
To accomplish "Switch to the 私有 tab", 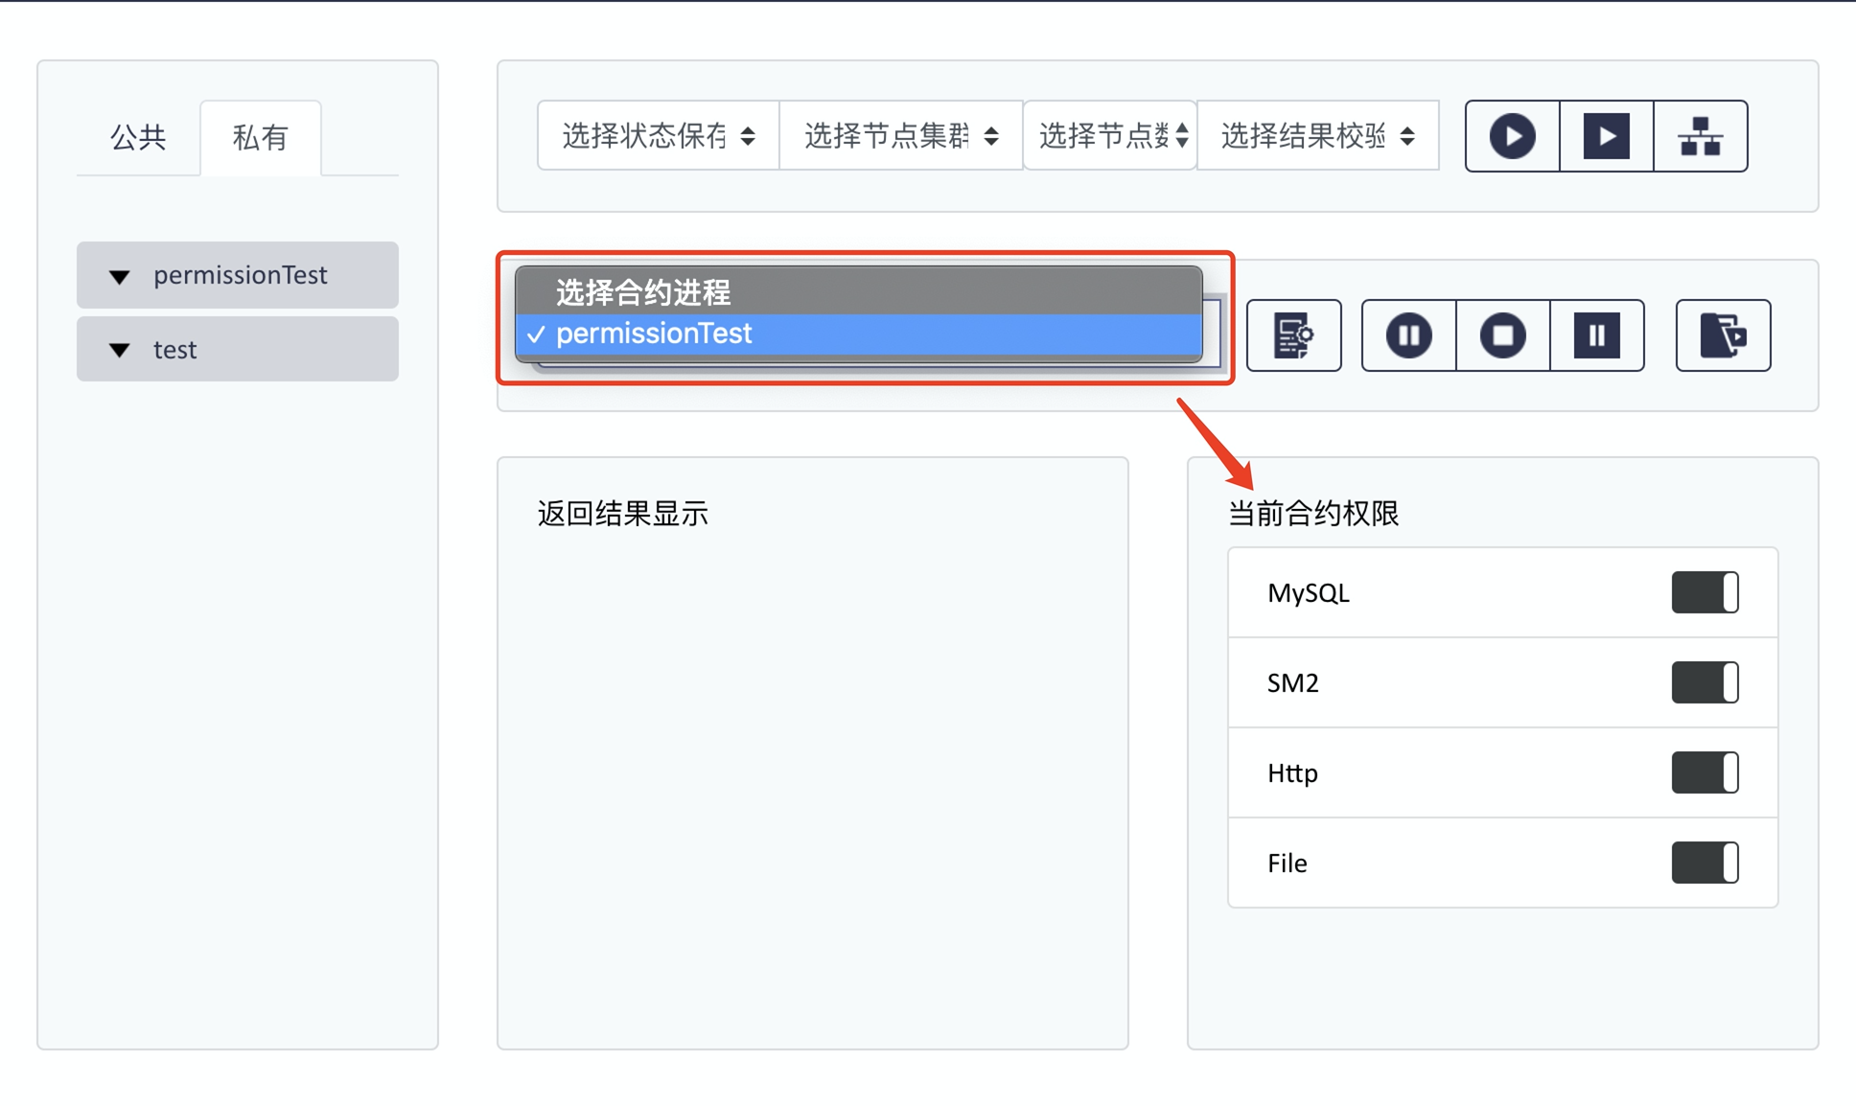I will pyautogui.click(x=260, y=138).
